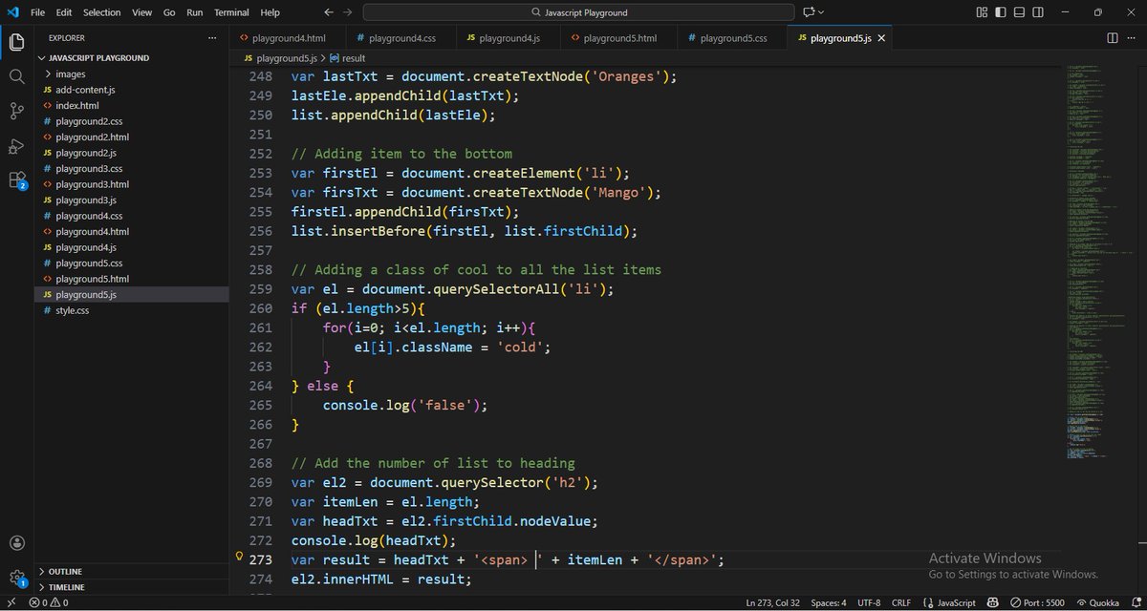
Task: Open the Manage gear icon
Action: pos(16,577)
